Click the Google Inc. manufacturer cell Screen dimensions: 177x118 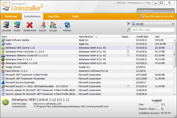click(x=85, y=67)
